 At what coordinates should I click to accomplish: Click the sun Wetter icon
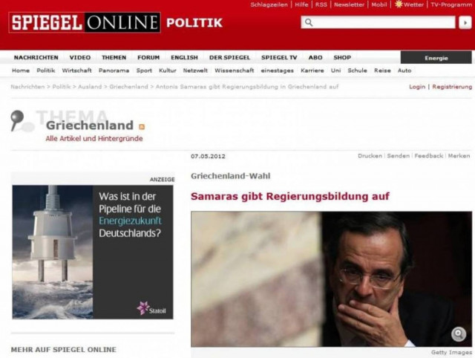(399, 4)
